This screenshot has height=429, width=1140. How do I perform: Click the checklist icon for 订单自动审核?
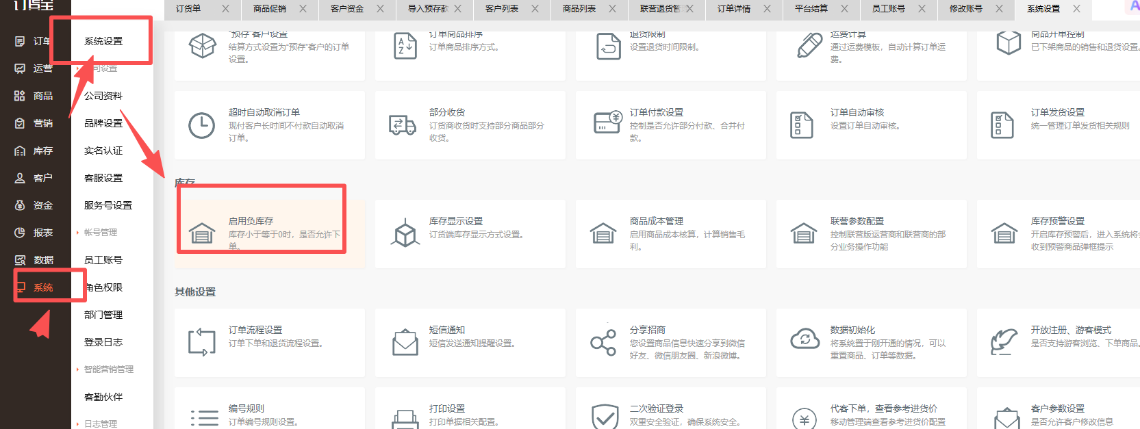click(x=802, y=125)
